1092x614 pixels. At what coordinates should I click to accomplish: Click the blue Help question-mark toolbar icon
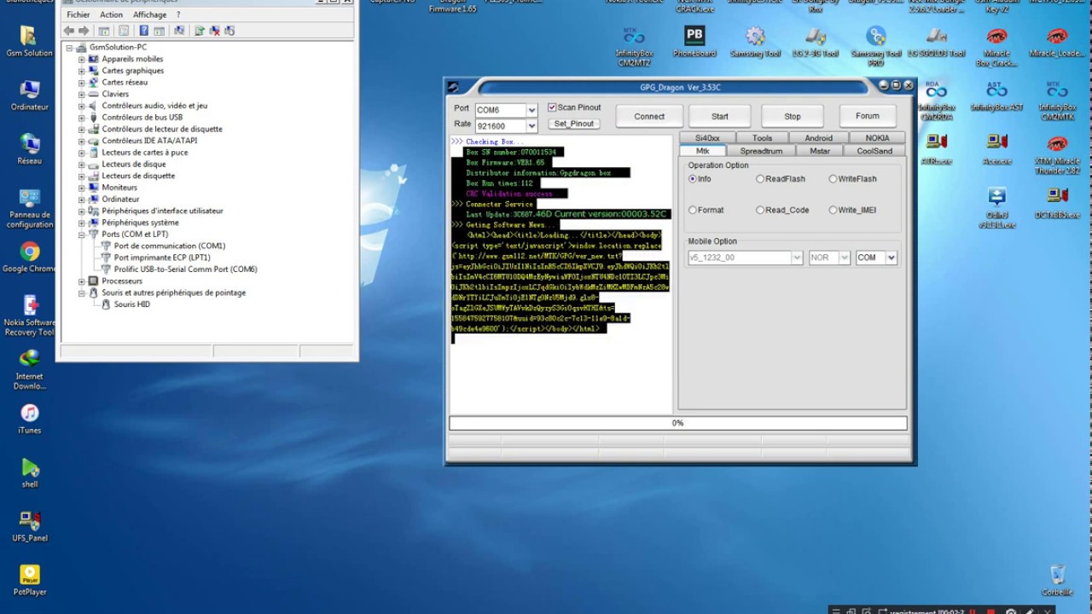143,31
